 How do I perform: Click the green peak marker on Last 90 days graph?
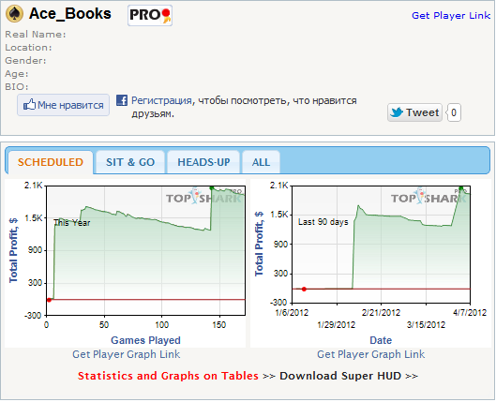tap(461, 188)
